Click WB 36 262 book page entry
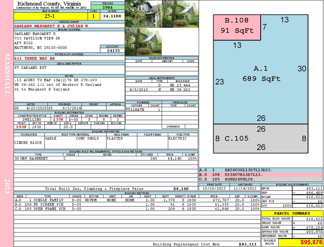 click(x=180, y=90)
